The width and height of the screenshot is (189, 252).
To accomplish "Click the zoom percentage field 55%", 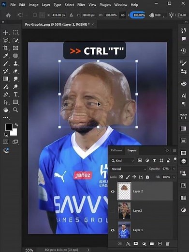I will (x=29, y=250).
